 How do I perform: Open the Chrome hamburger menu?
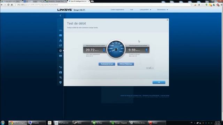pyautogui.click(x=222, y=5)
